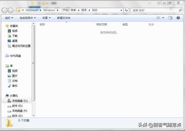Screen dimensions: 185x131
Task: Click the 程序 breadcrumb segment
Action: point(84,10)
